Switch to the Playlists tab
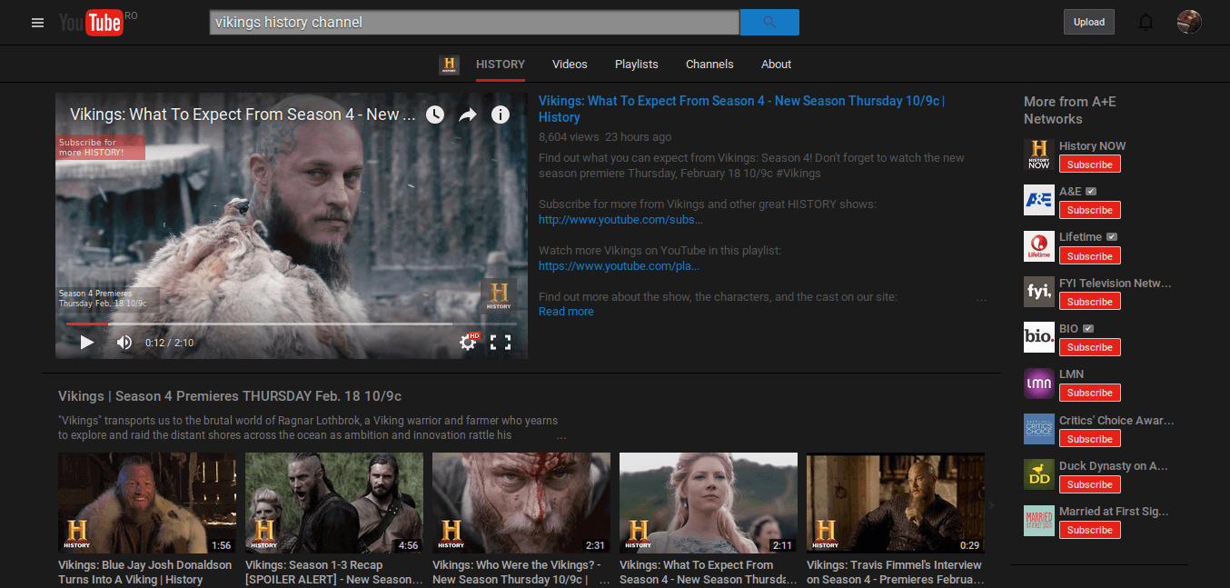Screen dimensions: 1230x588 (636, 65)
